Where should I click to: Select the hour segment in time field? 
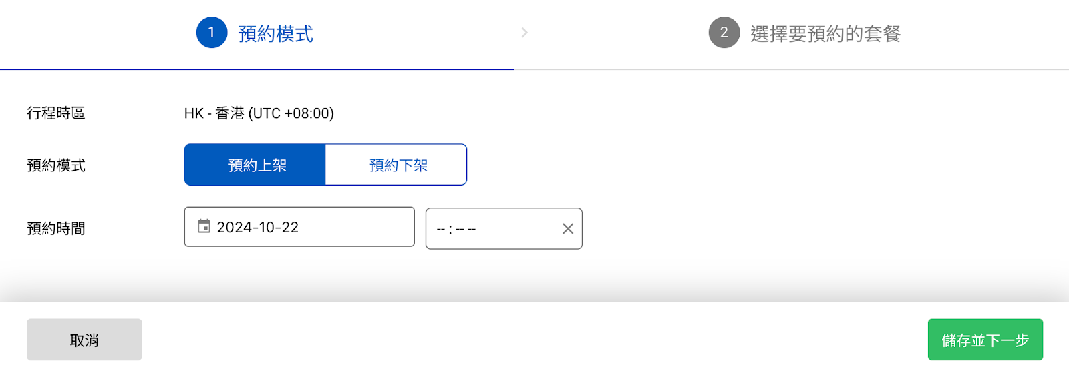point(441,229)
